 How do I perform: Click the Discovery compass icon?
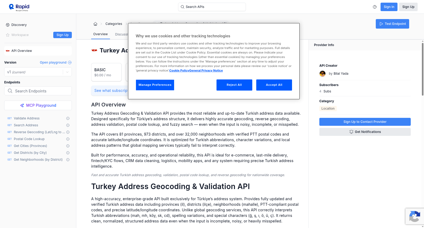[8, 25]
